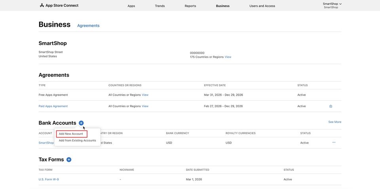Click the date range Mar 31, 2026 - Dec 29, 2026
380x189 pixels.
click(223, 95)
